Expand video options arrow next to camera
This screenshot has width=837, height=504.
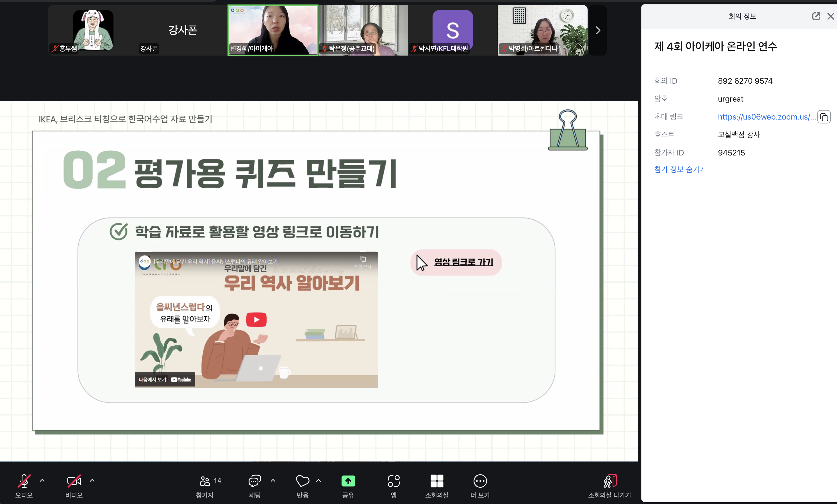(x=92, y=480)
